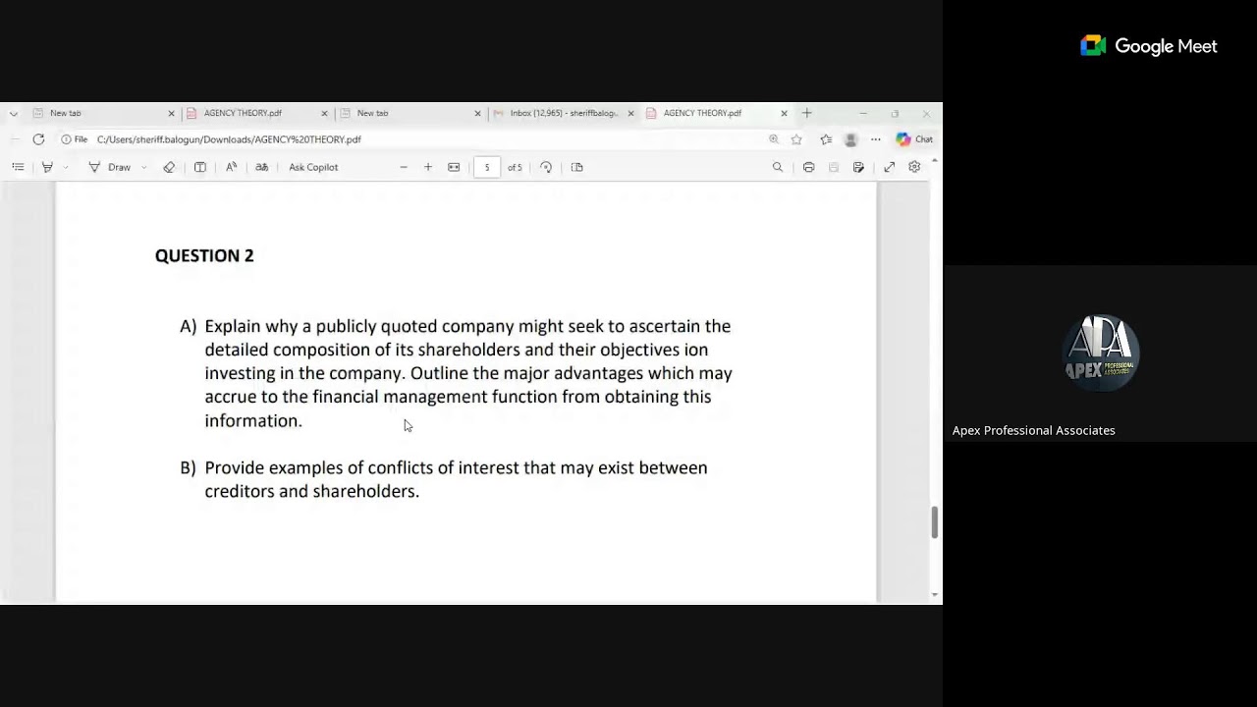Select the Draw tool
The image size is (1257, 707).
coord(110,167)
